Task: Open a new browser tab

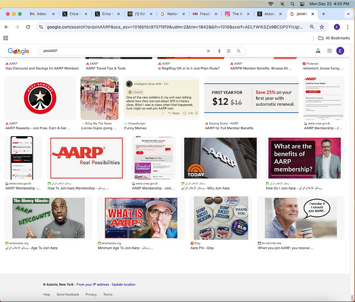Action: point(323,14)
